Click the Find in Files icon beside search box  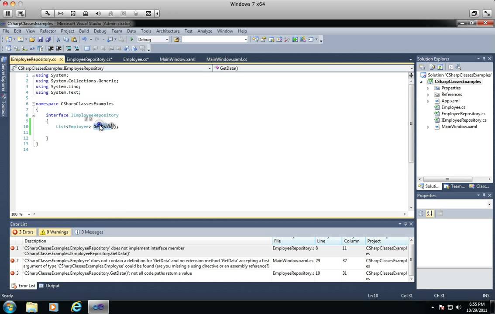176,39
